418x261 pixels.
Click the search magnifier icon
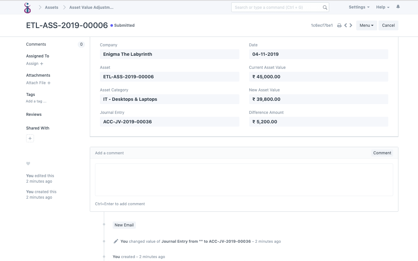(325, 7)
